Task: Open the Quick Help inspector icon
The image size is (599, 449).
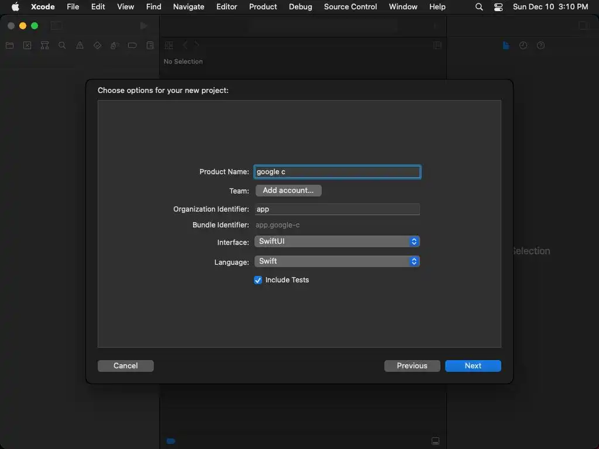Action: coord(541,46)
